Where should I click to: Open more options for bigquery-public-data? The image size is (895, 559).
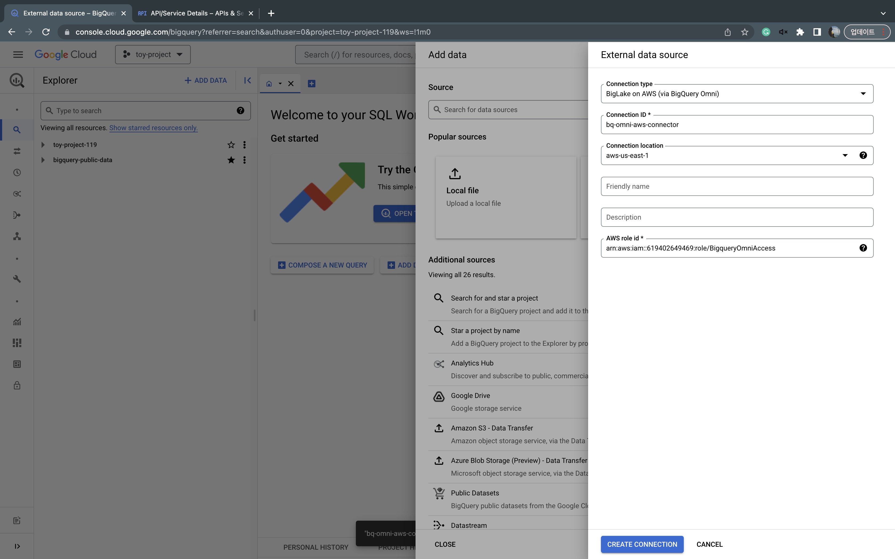pos(245,160)
